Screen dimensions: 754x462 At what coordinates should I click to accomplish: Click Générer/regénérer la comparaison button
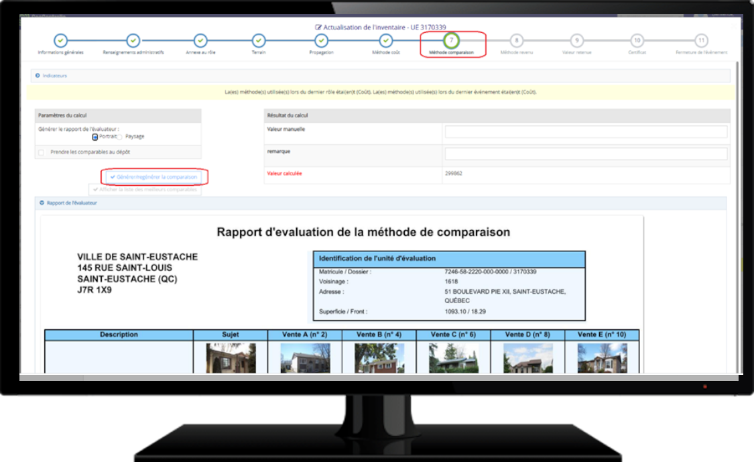click(154, 177)
